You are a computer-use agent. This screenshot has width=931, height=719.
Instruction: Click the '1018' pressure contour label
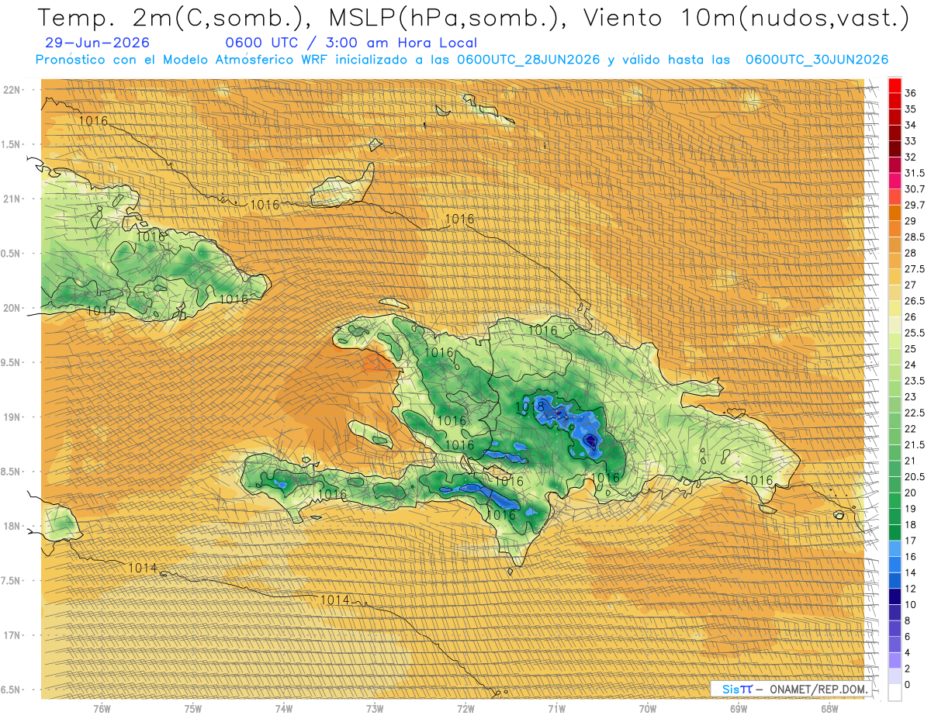[528, 406]
